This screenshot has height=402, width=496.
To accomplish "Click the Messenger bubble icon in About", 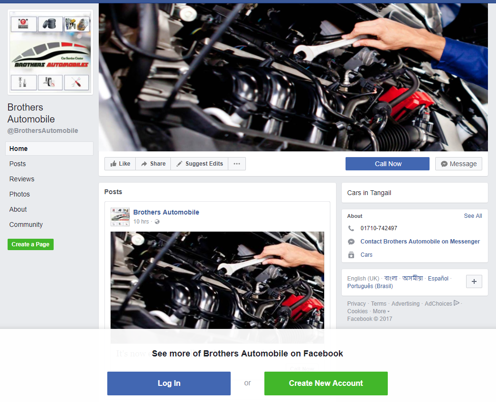I will [x=351, y=242].
